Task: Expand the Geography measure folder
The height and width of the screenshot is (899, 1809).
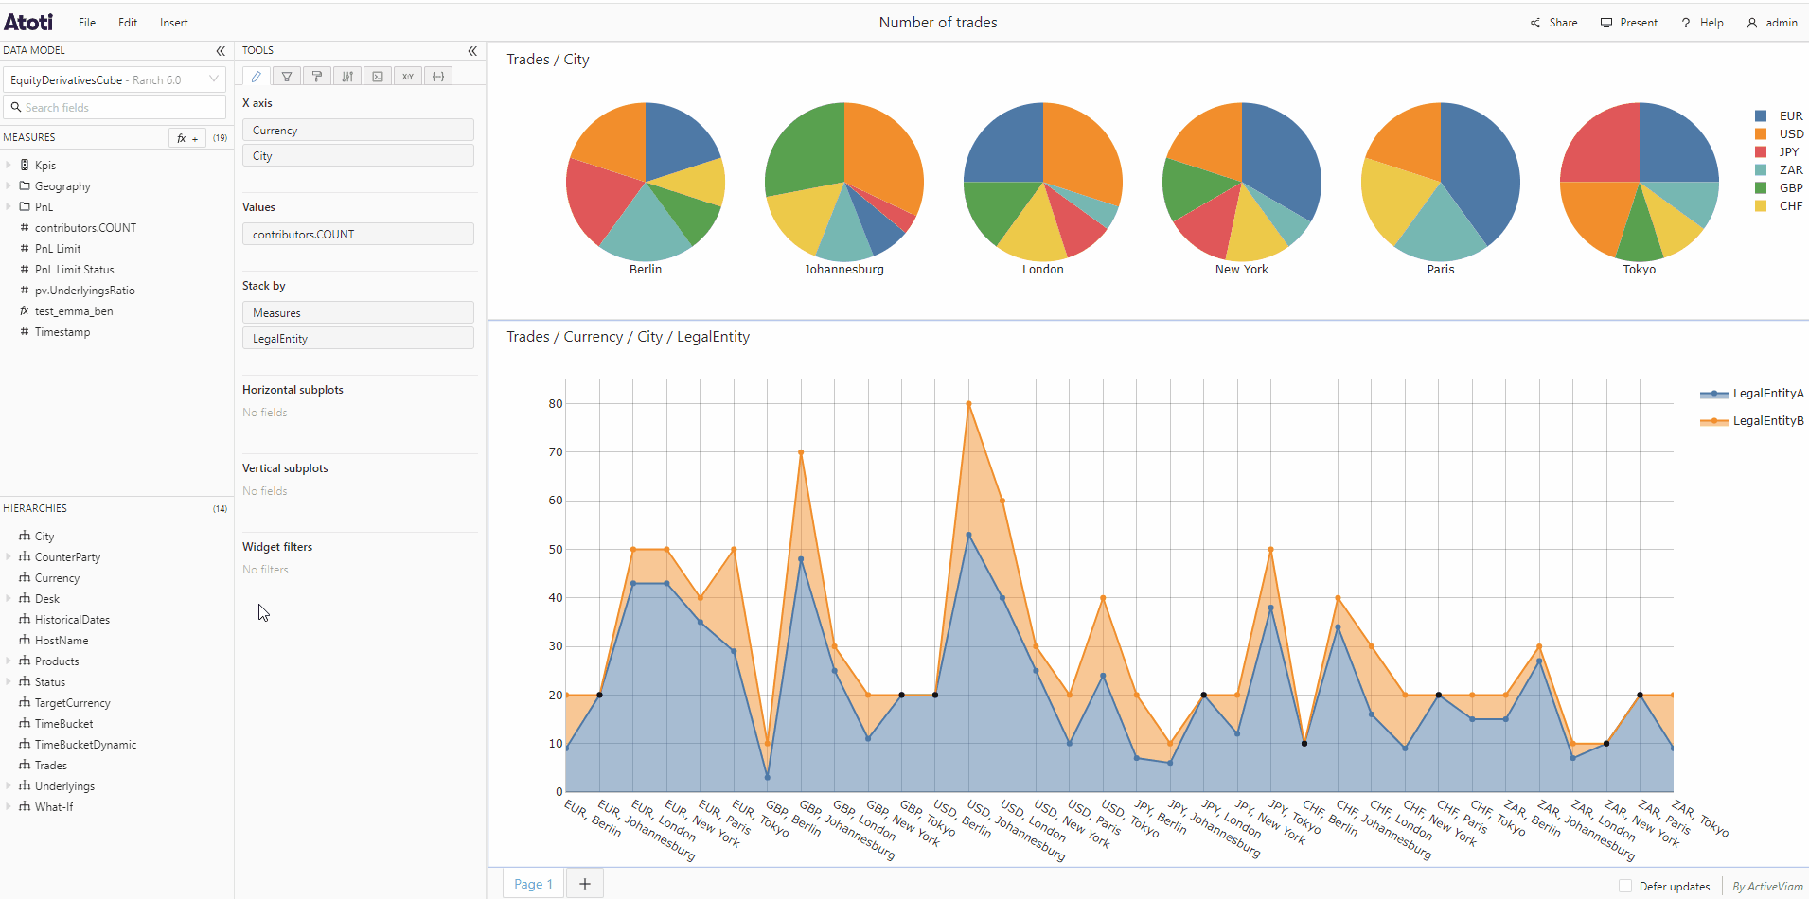Action: click(x=9, y=185)
